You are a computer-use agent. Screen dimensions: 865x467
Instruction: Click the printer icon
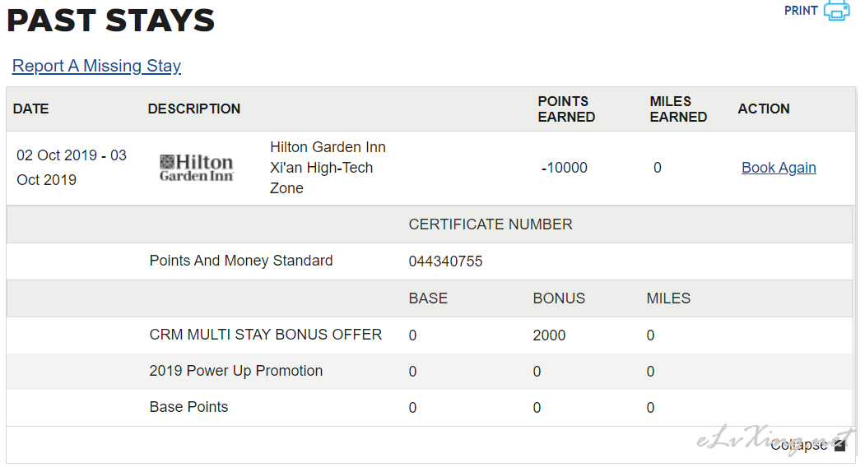(837, 11)
